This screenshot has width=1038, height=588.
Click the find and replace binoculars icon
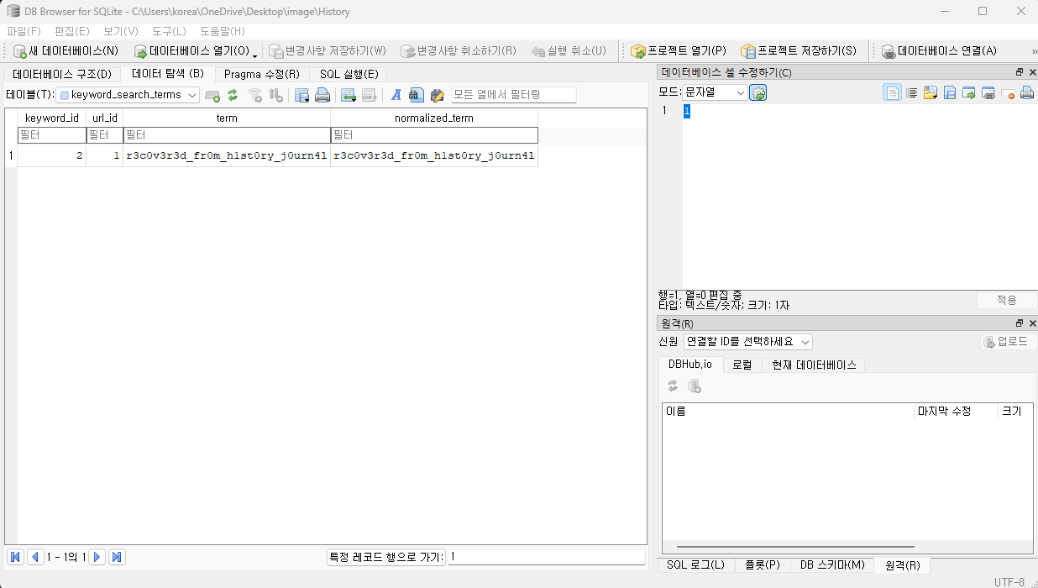[x=417, y=95]
